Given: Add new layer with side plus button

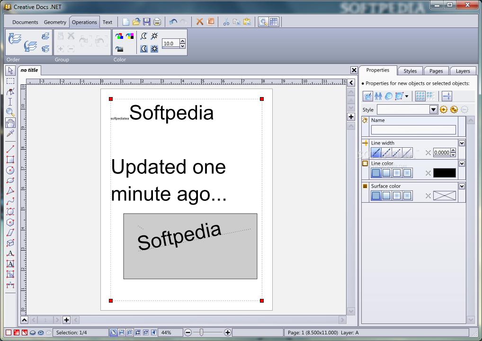Looking at the screenshot, I should pyautogui.click(x=351, y=117).
